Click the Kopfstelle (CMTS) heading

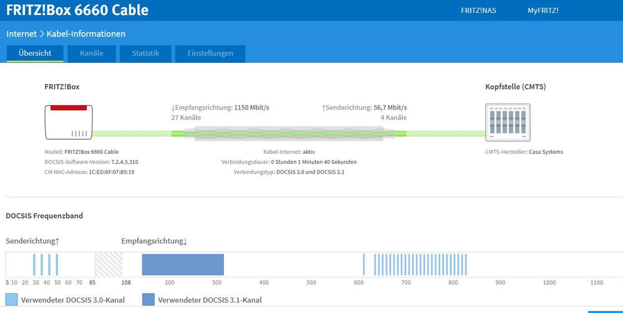[x=516, y=87]
